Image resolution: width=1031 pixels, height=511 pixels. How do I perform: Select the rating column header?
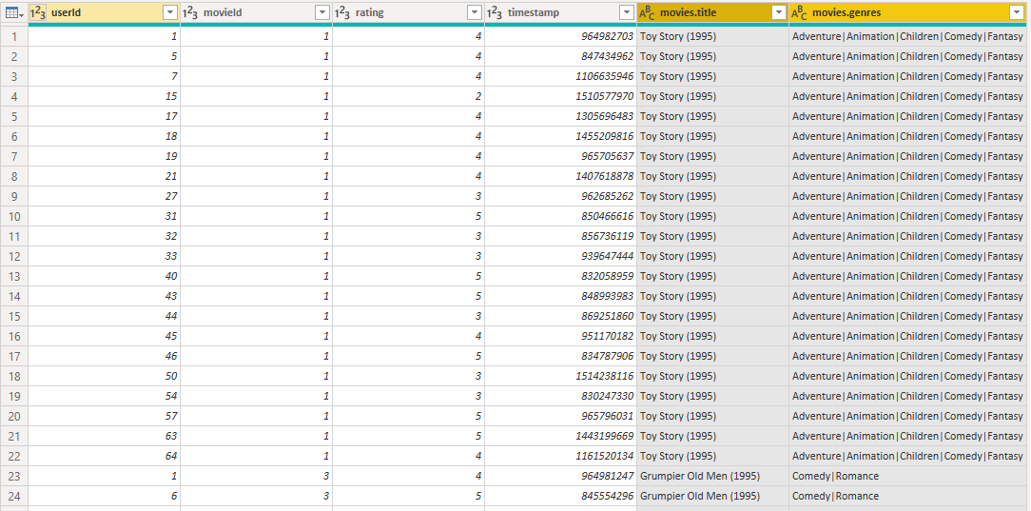[399, 12]
